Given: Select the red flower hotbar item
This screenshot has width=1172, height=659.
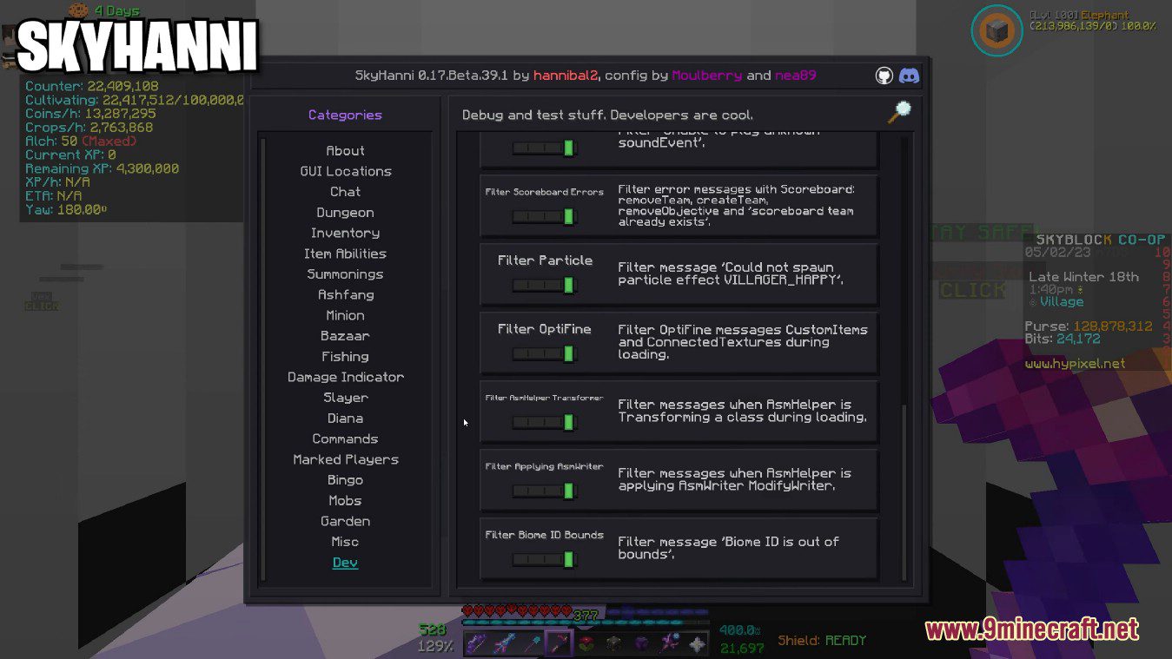Looking at the screenshot, I should click(586, 643).
